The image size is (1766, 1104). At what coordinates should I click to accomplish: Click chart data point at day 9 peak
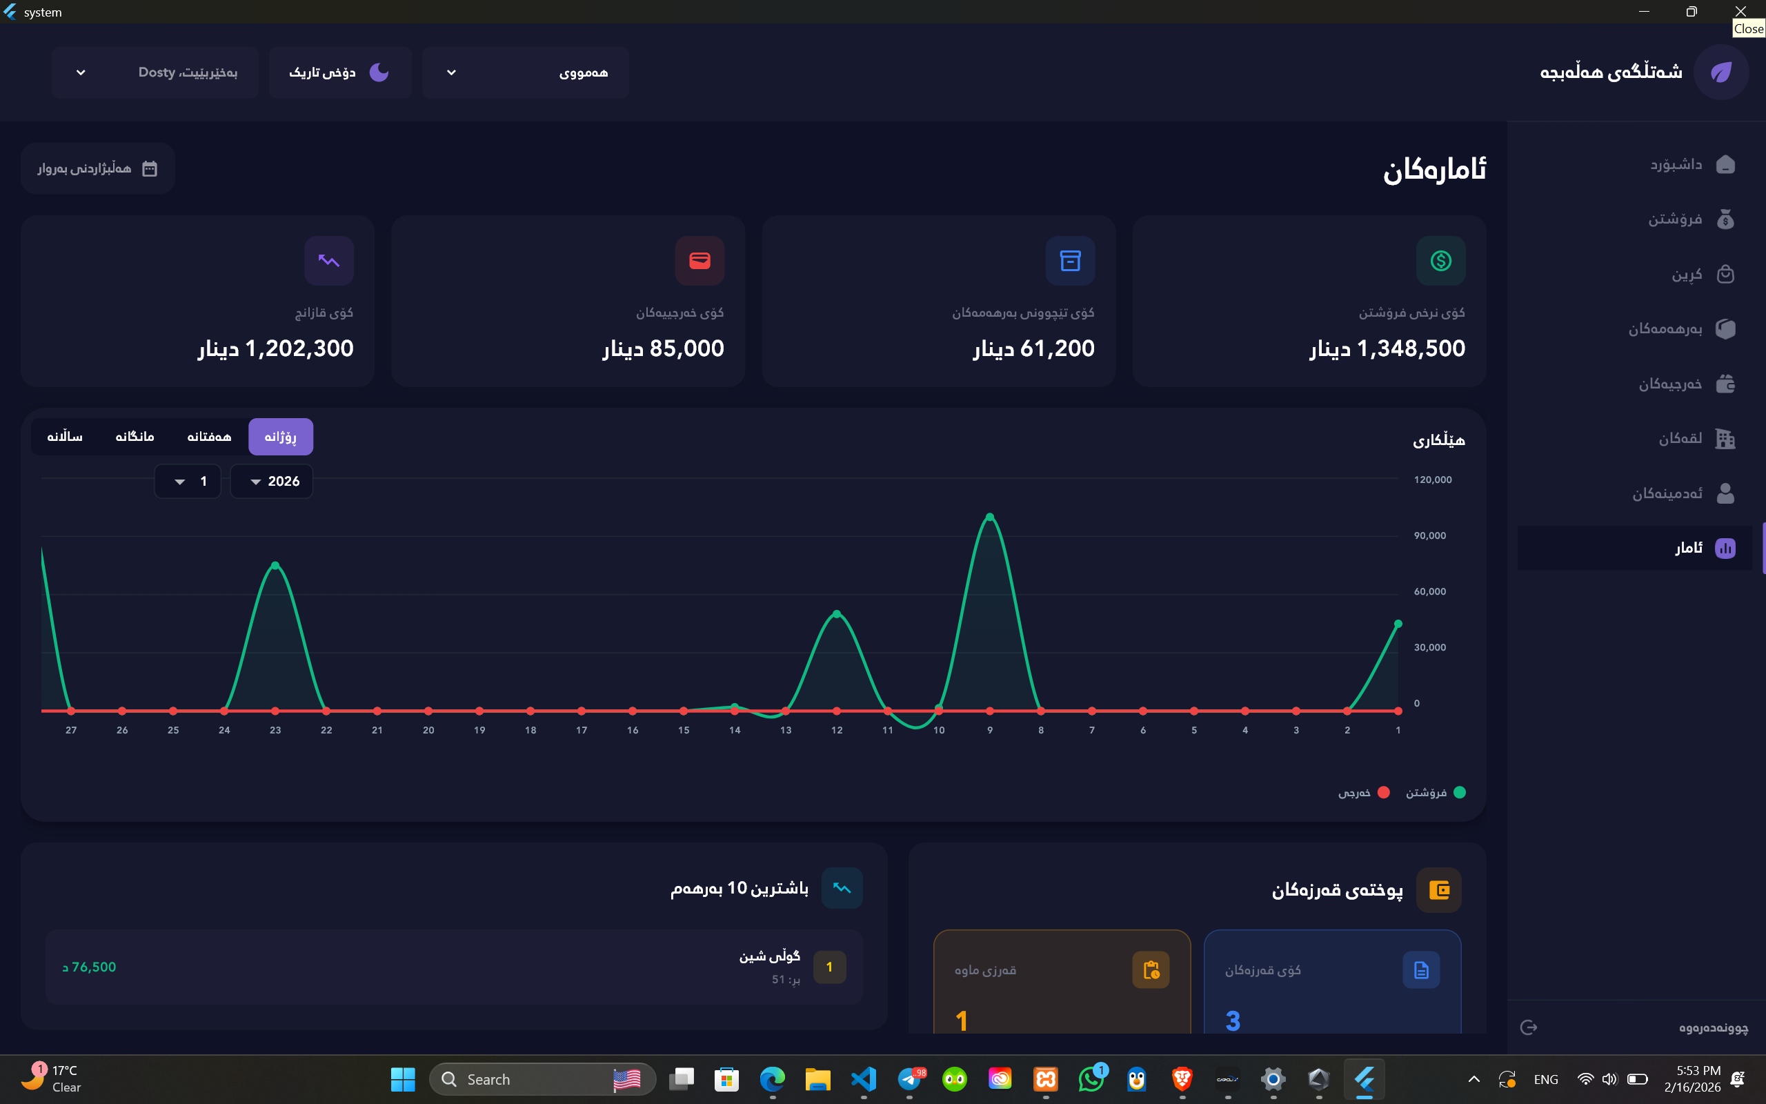989,517
